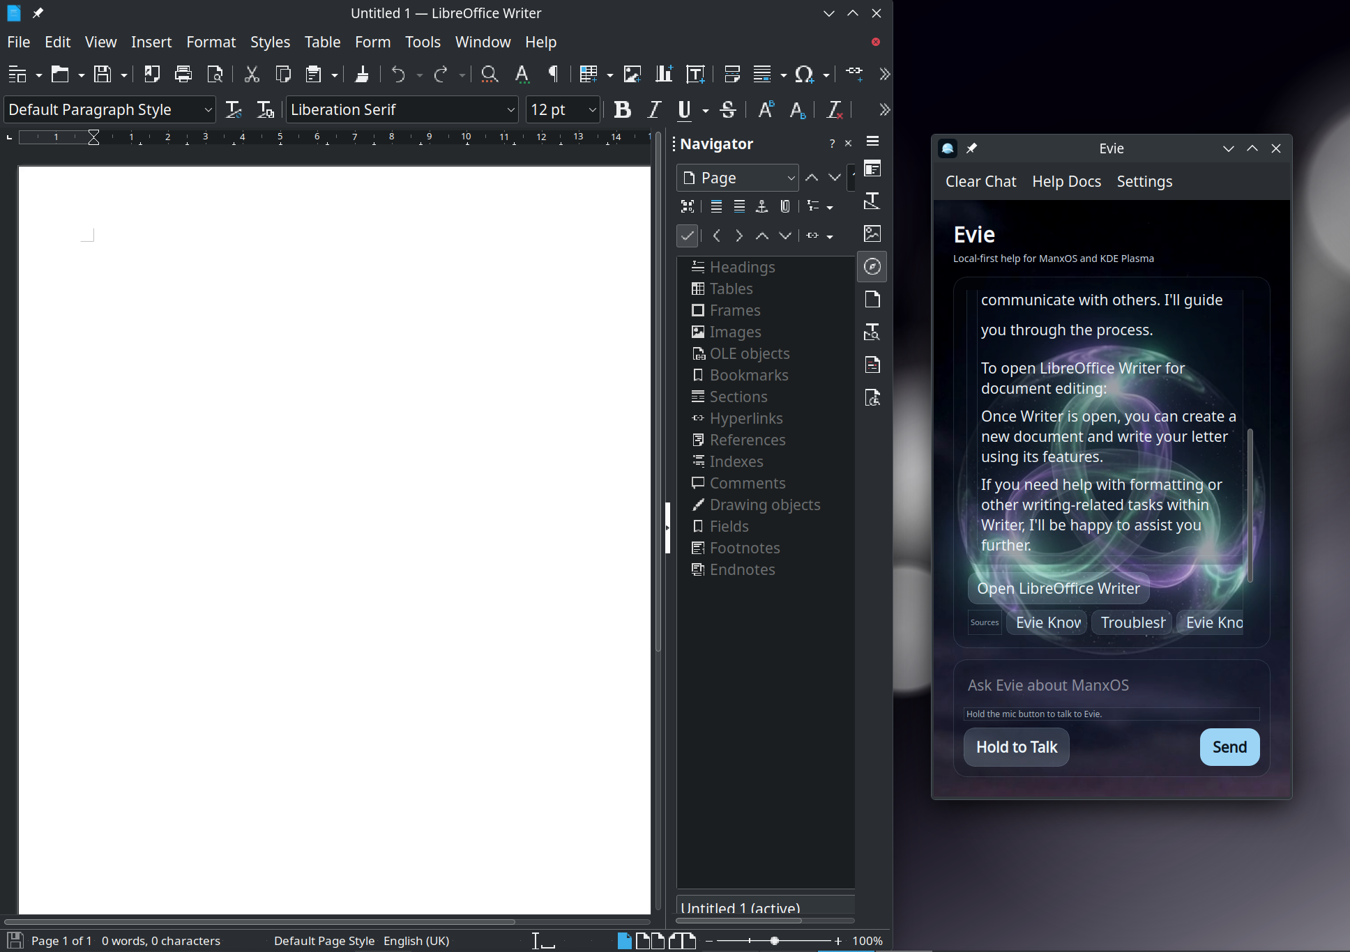Viewport: 1350px width, 952px height.
Task: Open the Format menu
Action: pos(211,42)
